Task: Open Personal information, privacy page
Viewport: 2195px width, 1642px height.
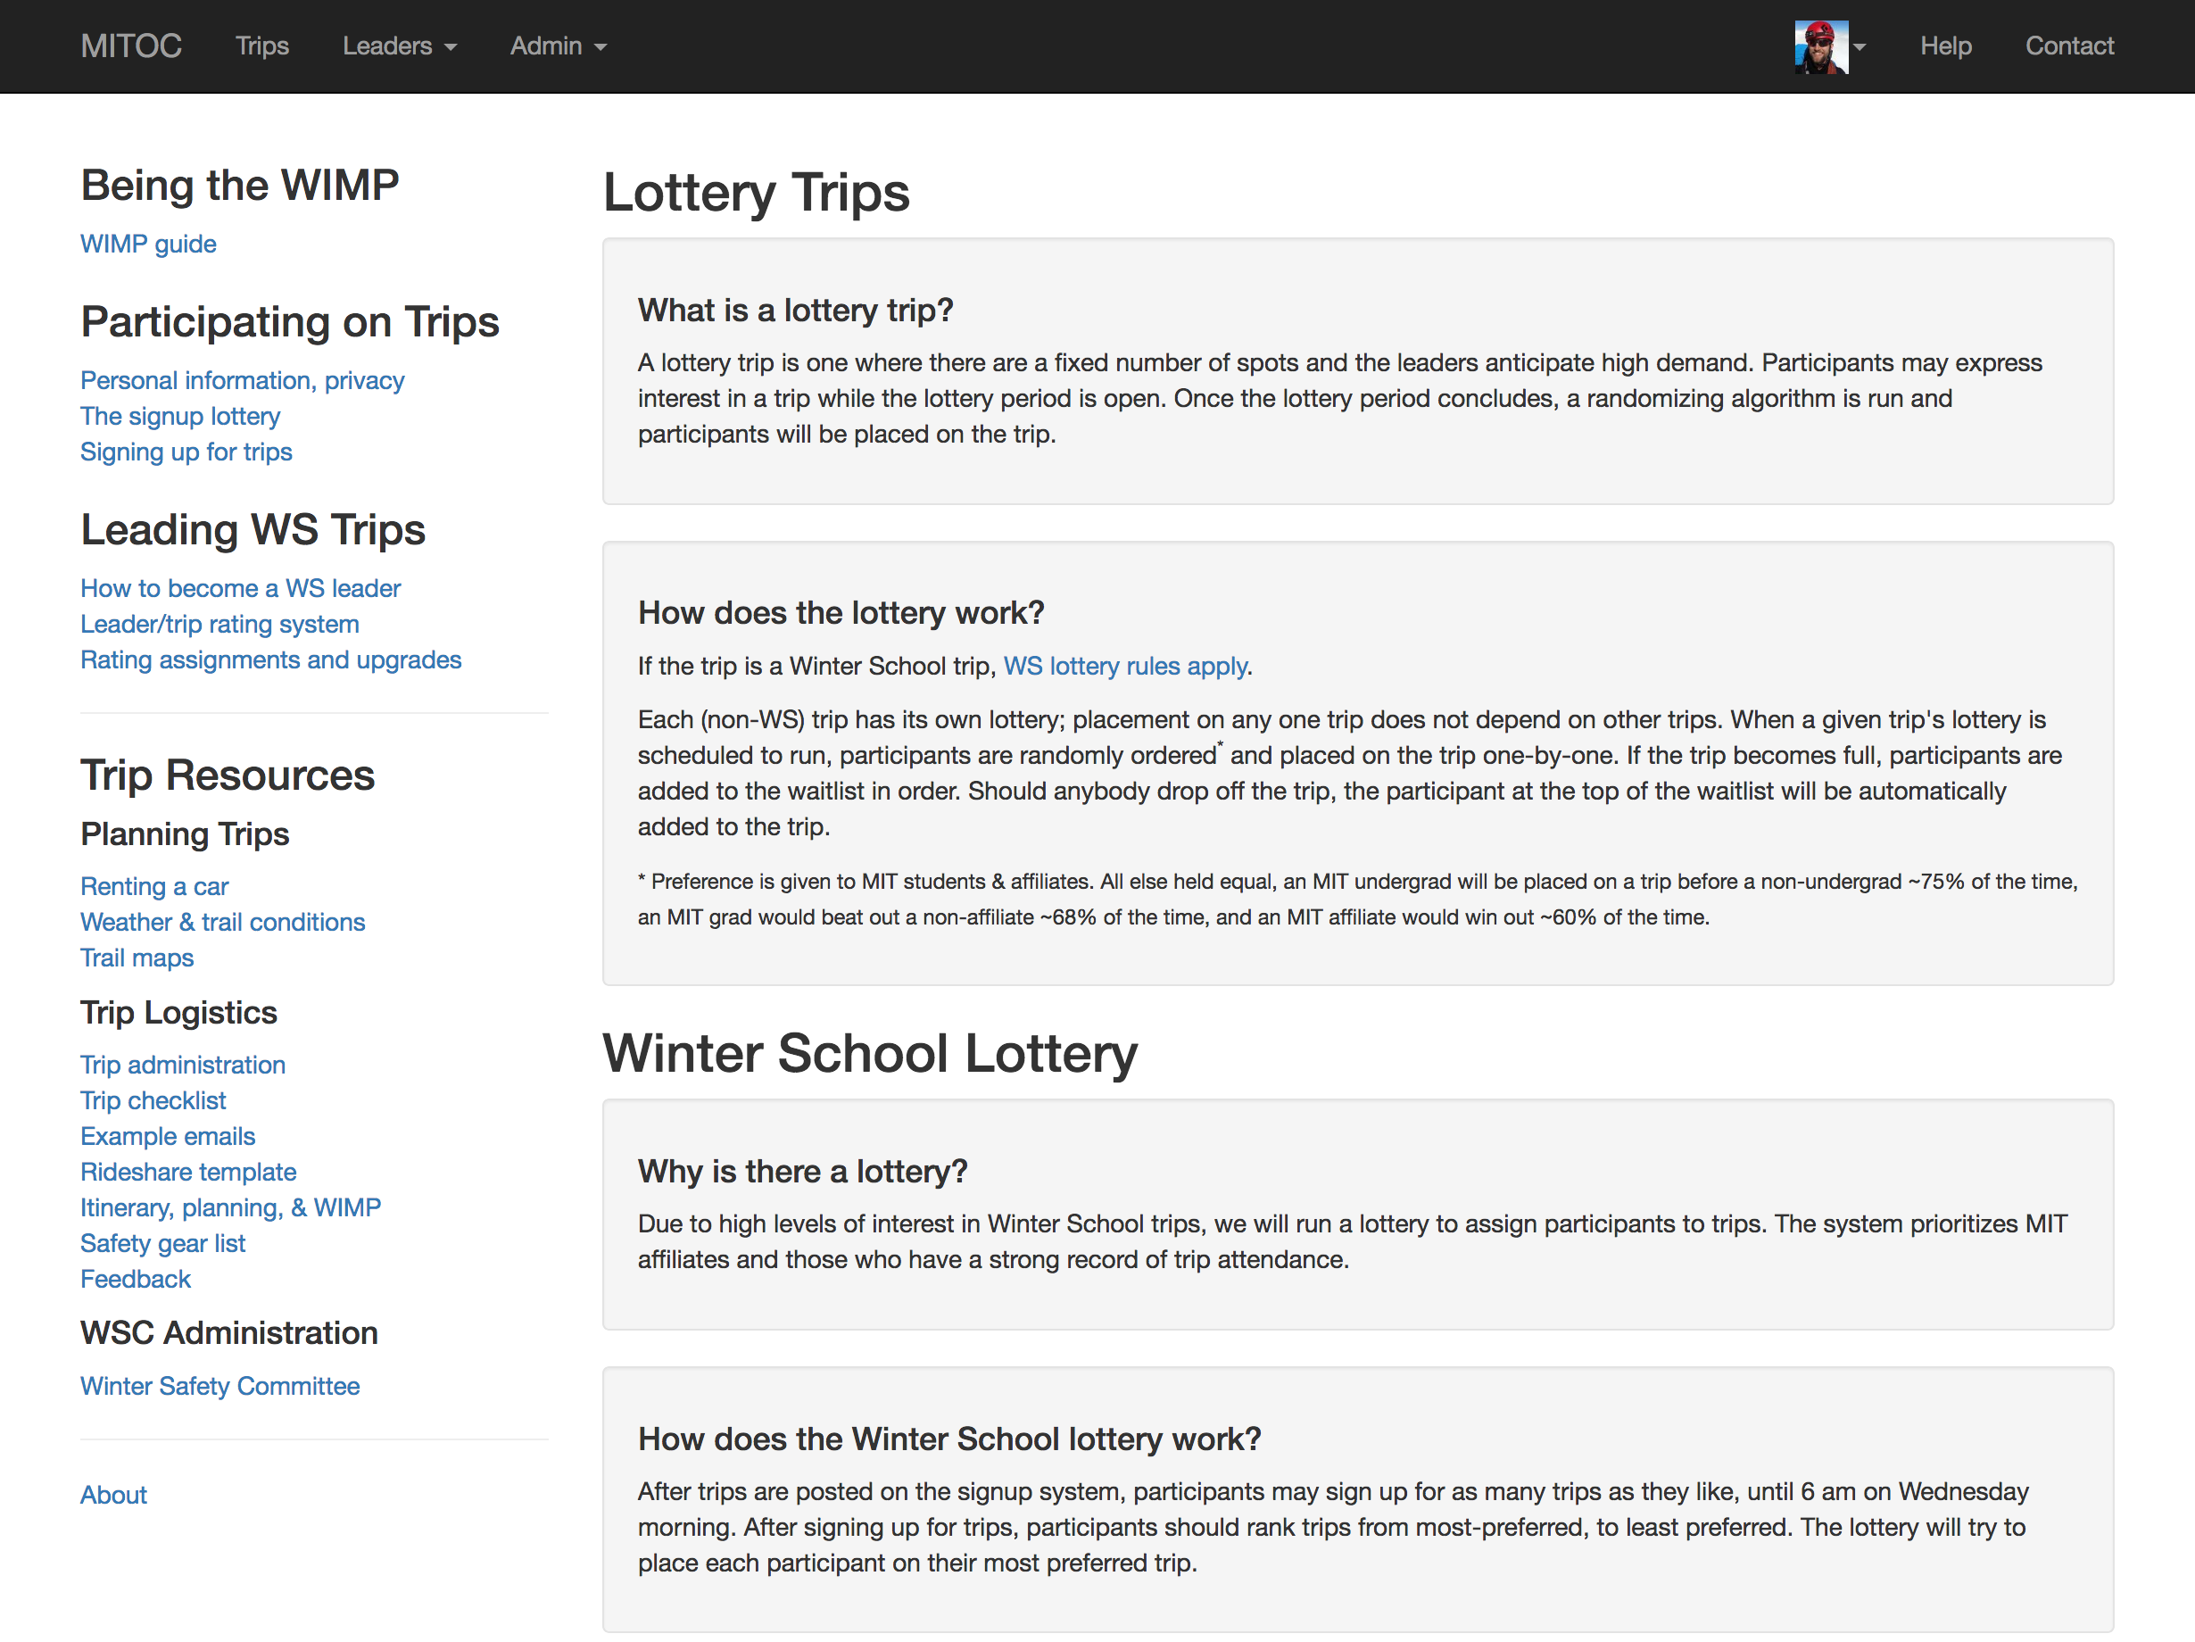Action: pyautogui.click(x=242, y=381)
